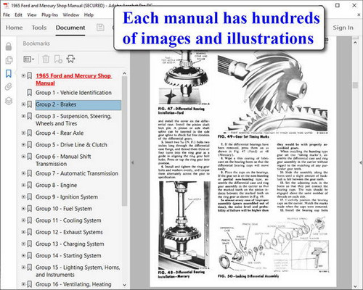
Task: Go to Group 13 - Charging System
Action: [x=70, y=244]
